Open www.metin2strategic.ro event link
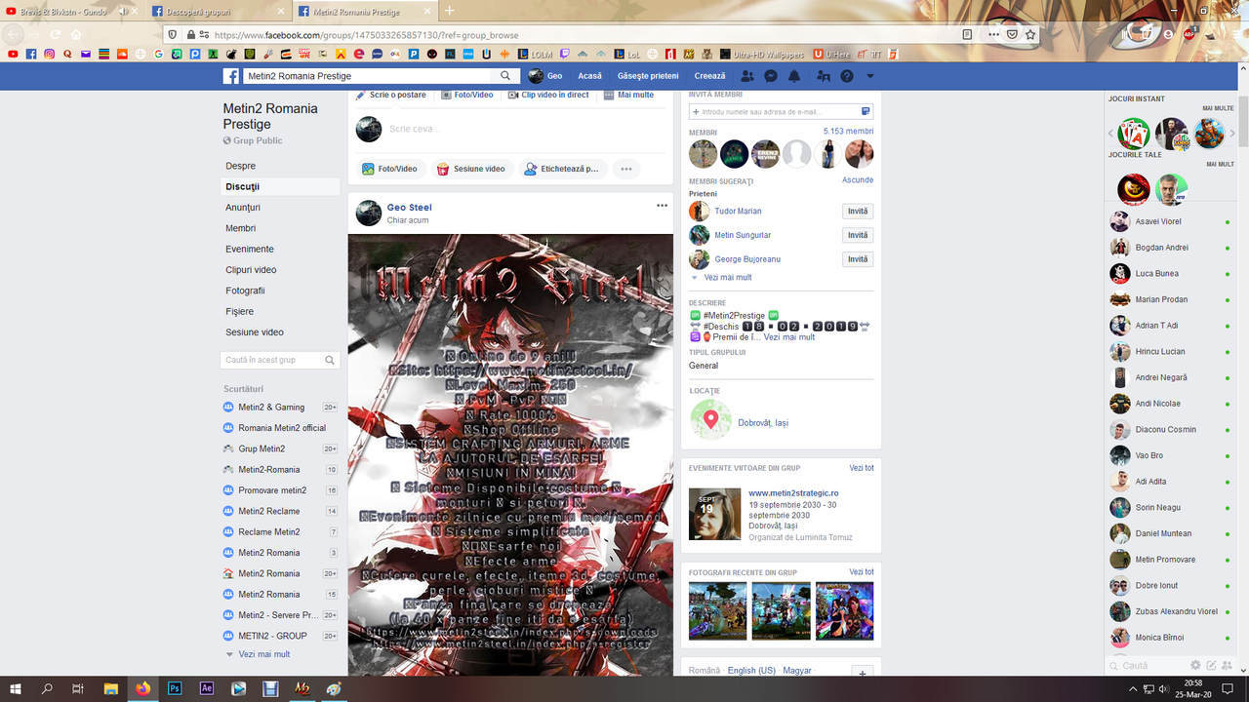This screenshot has height=702, width=1249. [793, 493]
